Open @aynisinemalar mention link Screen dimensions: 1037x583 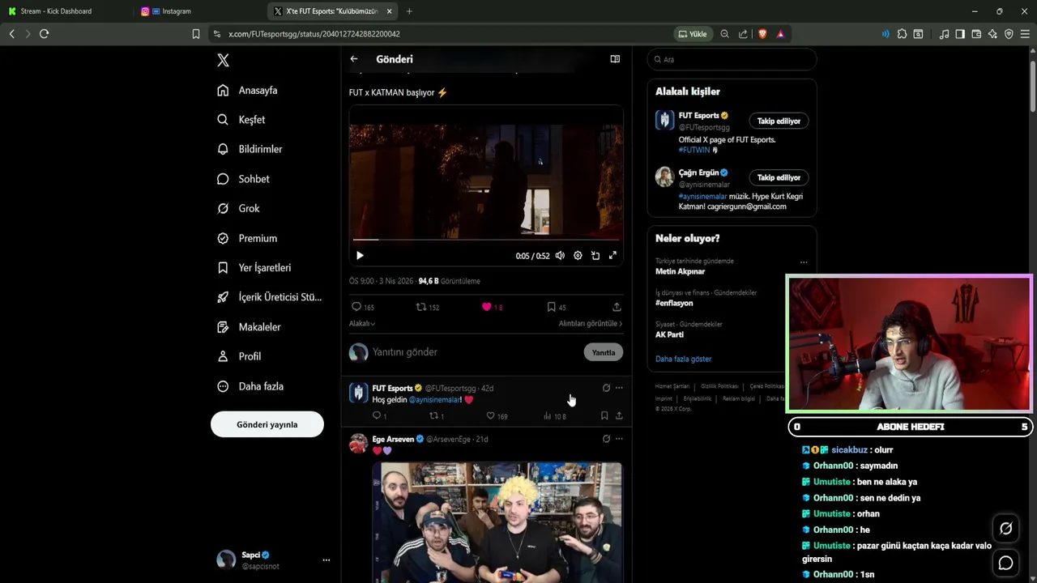(434, 399)
